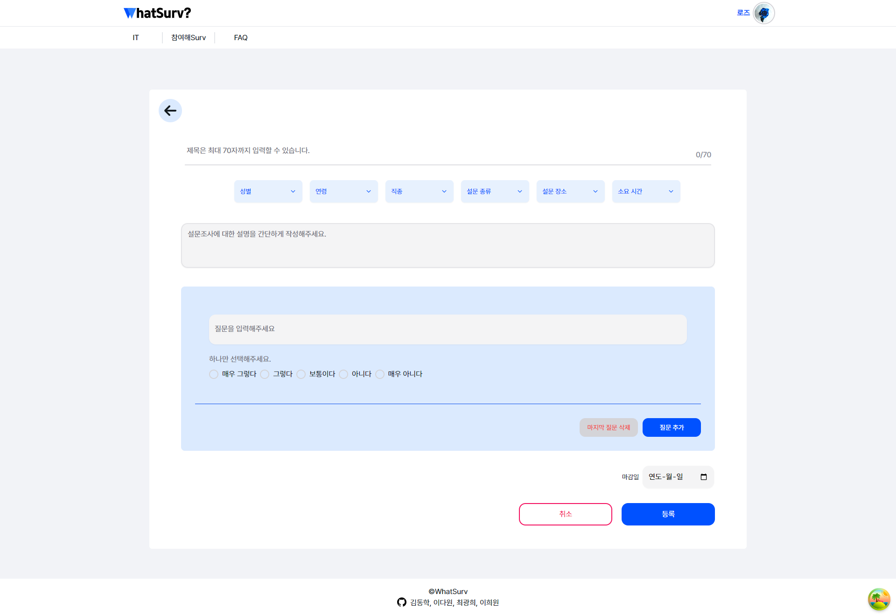
Task: Click the WhatSurv? logo
Action: click(157, 13)
